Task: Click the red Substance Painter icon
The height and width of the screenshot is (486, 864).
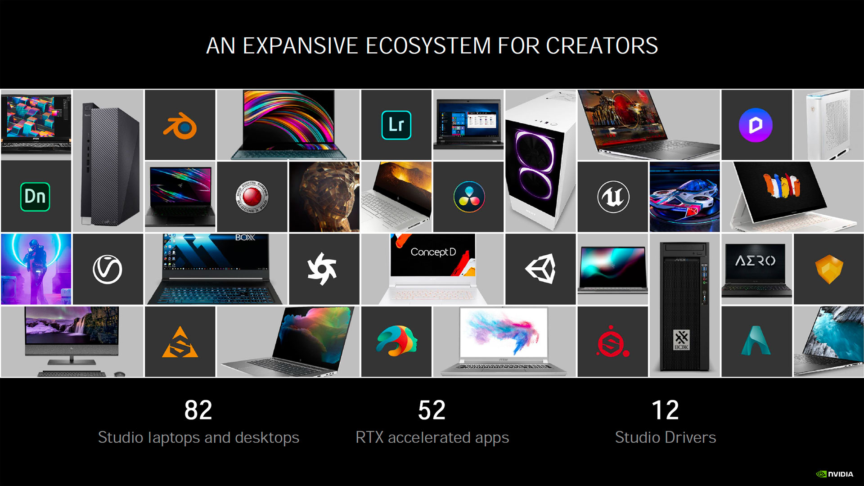Action: point(612,342)
